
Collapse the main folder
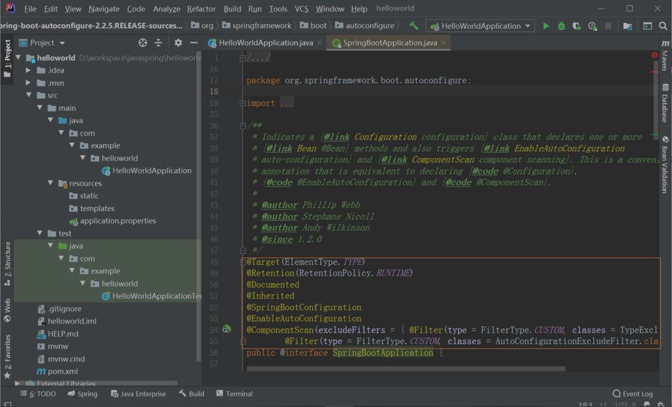click(x=40, y=108)
